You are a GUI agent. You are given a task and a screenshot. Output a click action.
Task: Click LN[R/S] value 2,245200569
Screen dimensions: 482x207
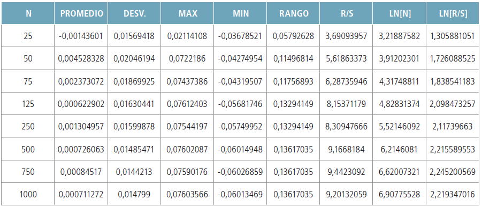tap(453, 172)
